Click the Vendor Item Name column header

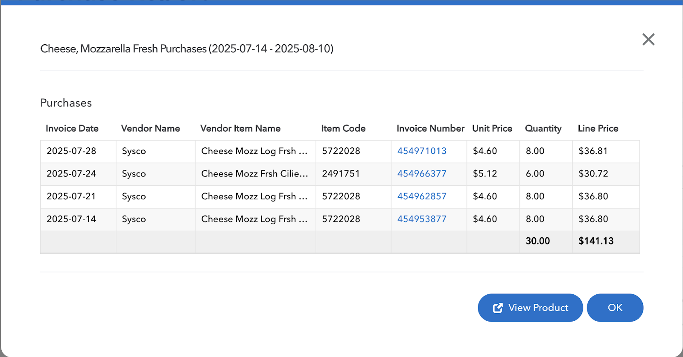coord(240,129)
